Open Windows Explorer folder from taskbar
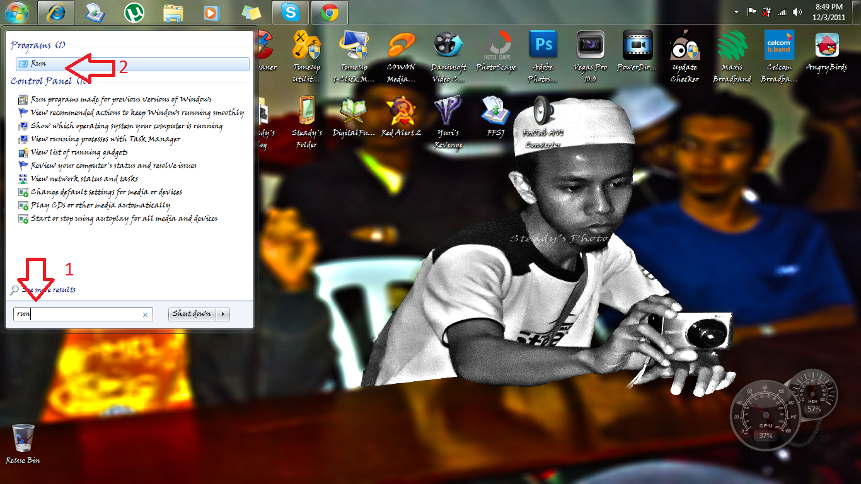The width and height of the screenshot is (861, 484). tap(173, 11)
